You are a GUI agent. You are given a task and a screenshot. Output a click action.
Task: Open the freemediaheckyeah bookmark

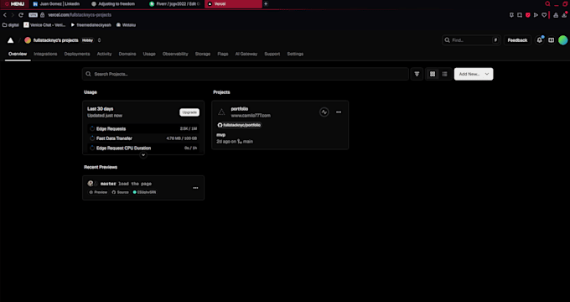(x=91, y=25)
